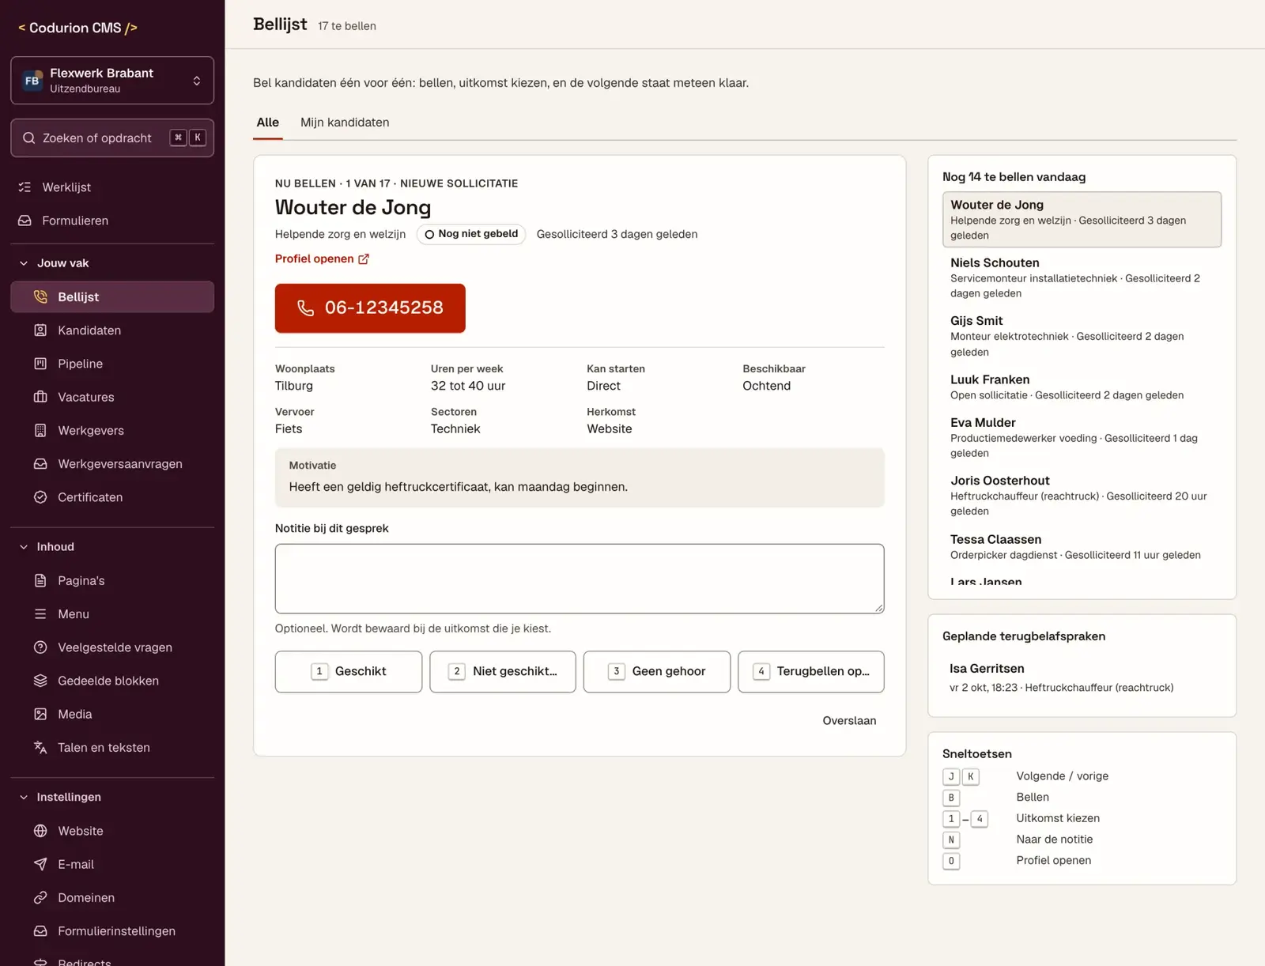Click the Pagina's document icon
The image size is (1265, 966).
click(x=40, y=580)
